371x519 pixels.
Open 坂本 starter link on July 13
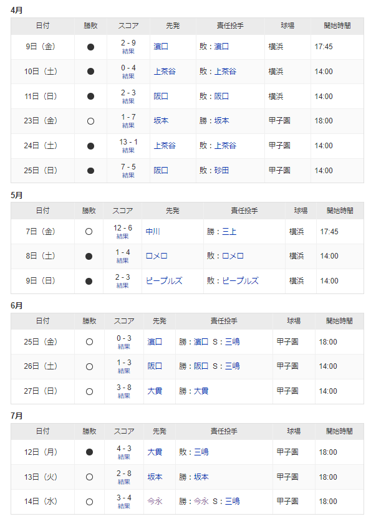tap(155, 477)
